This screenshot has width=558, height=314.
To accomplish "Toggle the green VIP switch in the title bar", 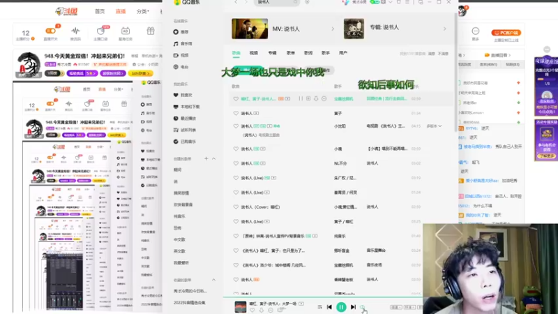I will tap(375, 2).
